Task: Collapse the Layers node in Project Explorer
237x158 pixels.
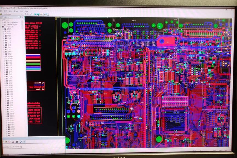Action: coord(1,20)
